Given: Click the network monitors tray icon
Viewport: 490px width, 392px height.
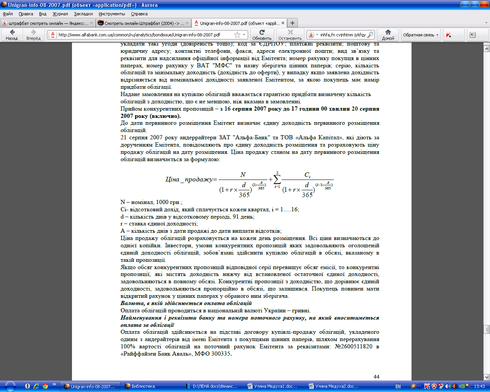Looking at the screenshot, I should (420, 386).
